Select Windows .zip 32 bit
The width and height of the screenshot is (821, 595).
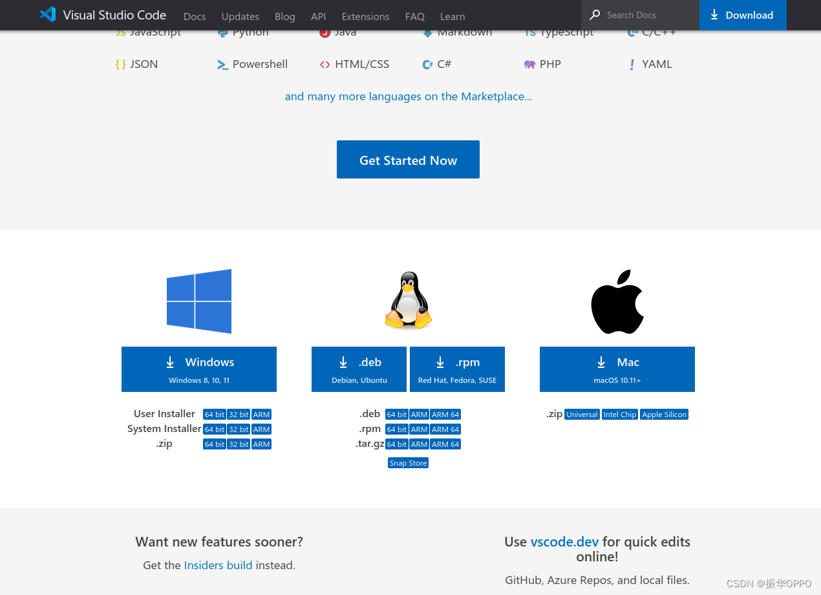pos(239,444)
